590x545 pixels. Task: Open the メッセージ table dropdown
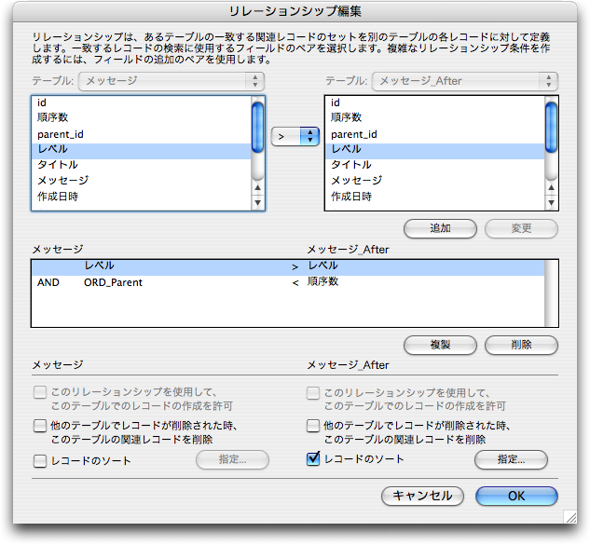click(172, 81)
